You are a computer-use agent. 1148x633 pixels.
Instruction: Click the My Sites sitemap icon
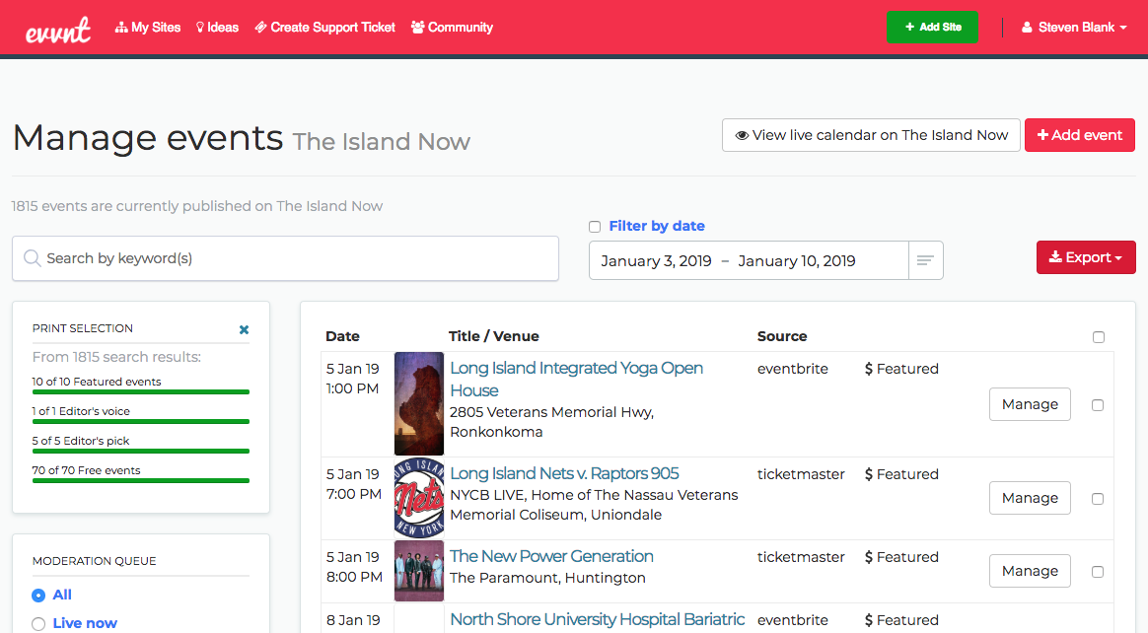coord(121,28)
